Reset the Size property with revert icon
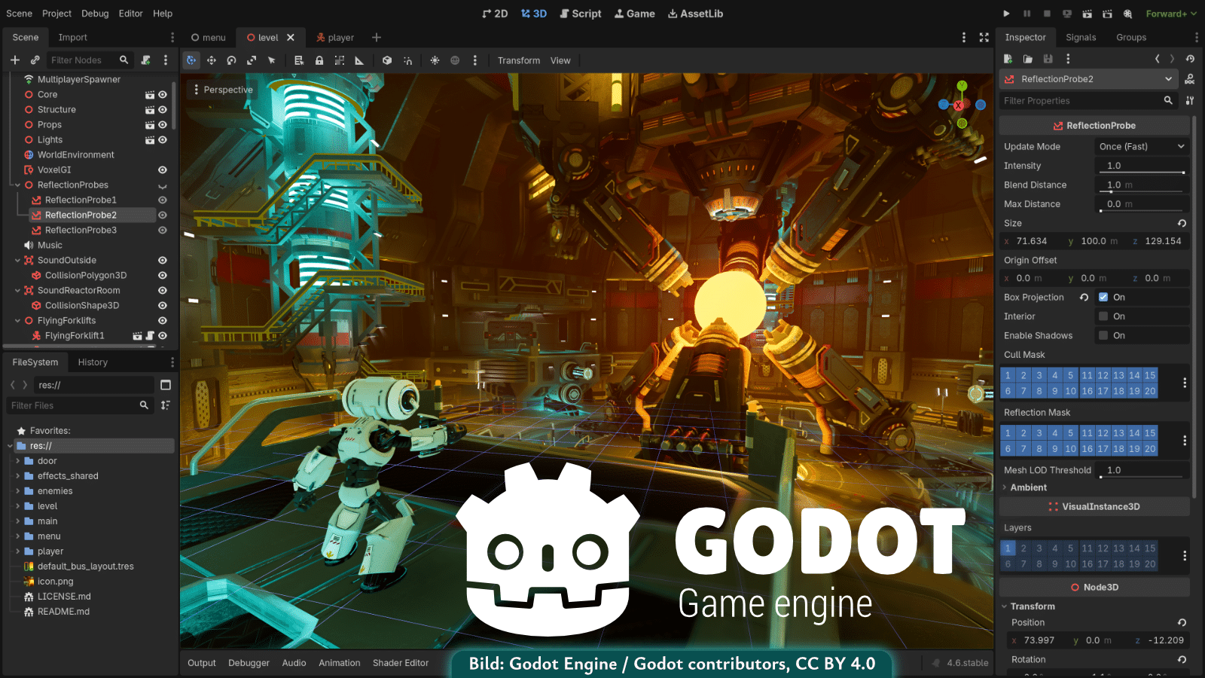 coord(1182,223)
